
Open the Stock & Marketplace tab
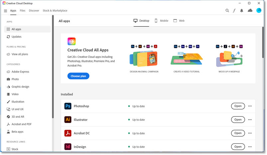coord(55,11)
